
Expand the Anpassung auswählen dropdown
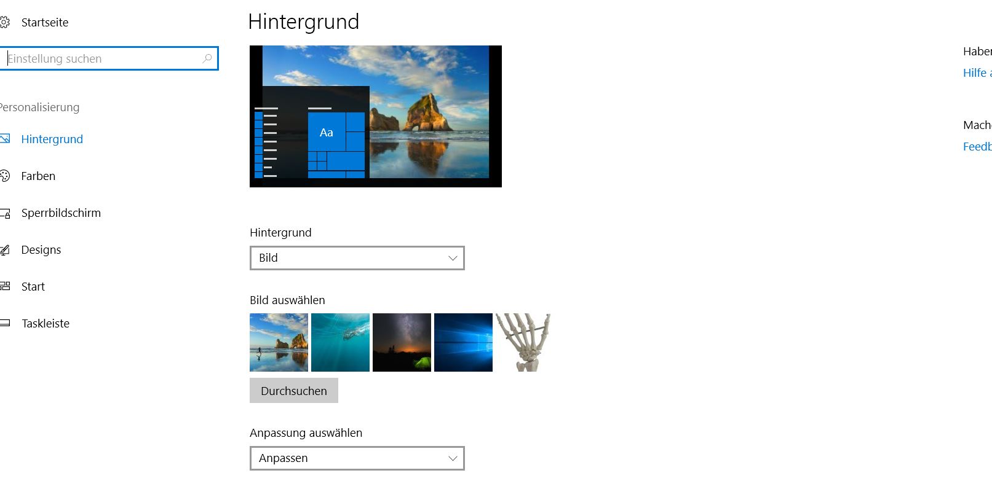(357, 458)
